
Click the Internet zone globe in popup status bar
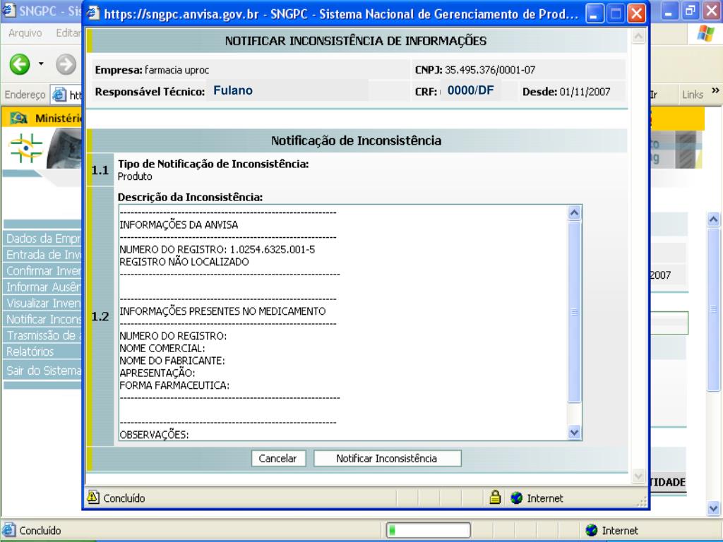tap(517, 498)
